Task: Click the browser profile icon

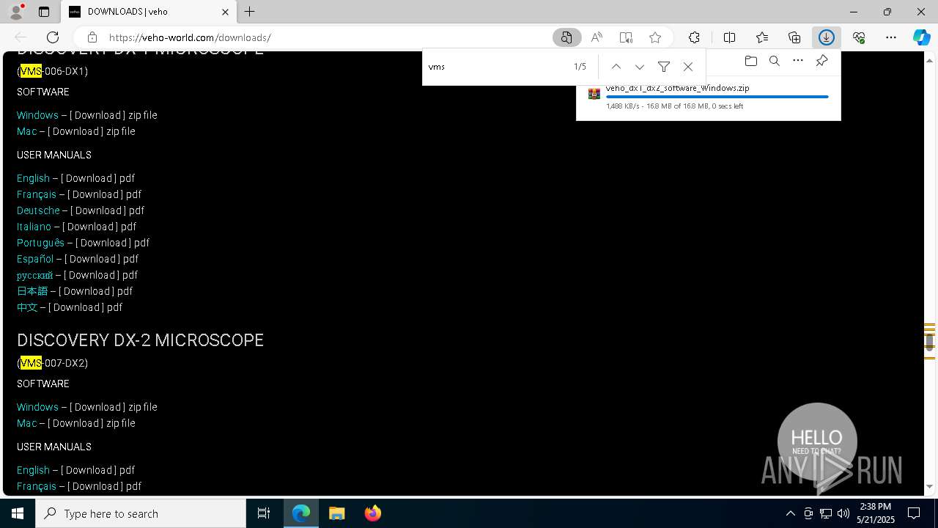Action: point(16,12)
